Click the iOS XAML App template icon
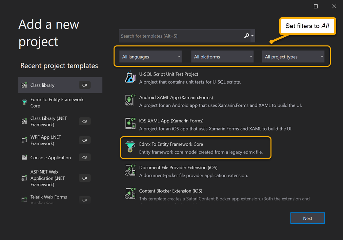This screenshot has height=240, width=343. (x=130, y=123)
